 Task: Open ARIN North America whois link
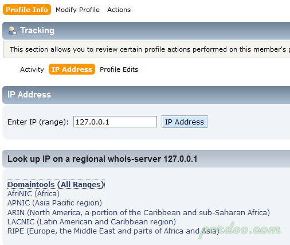click(x=139, y=212)
